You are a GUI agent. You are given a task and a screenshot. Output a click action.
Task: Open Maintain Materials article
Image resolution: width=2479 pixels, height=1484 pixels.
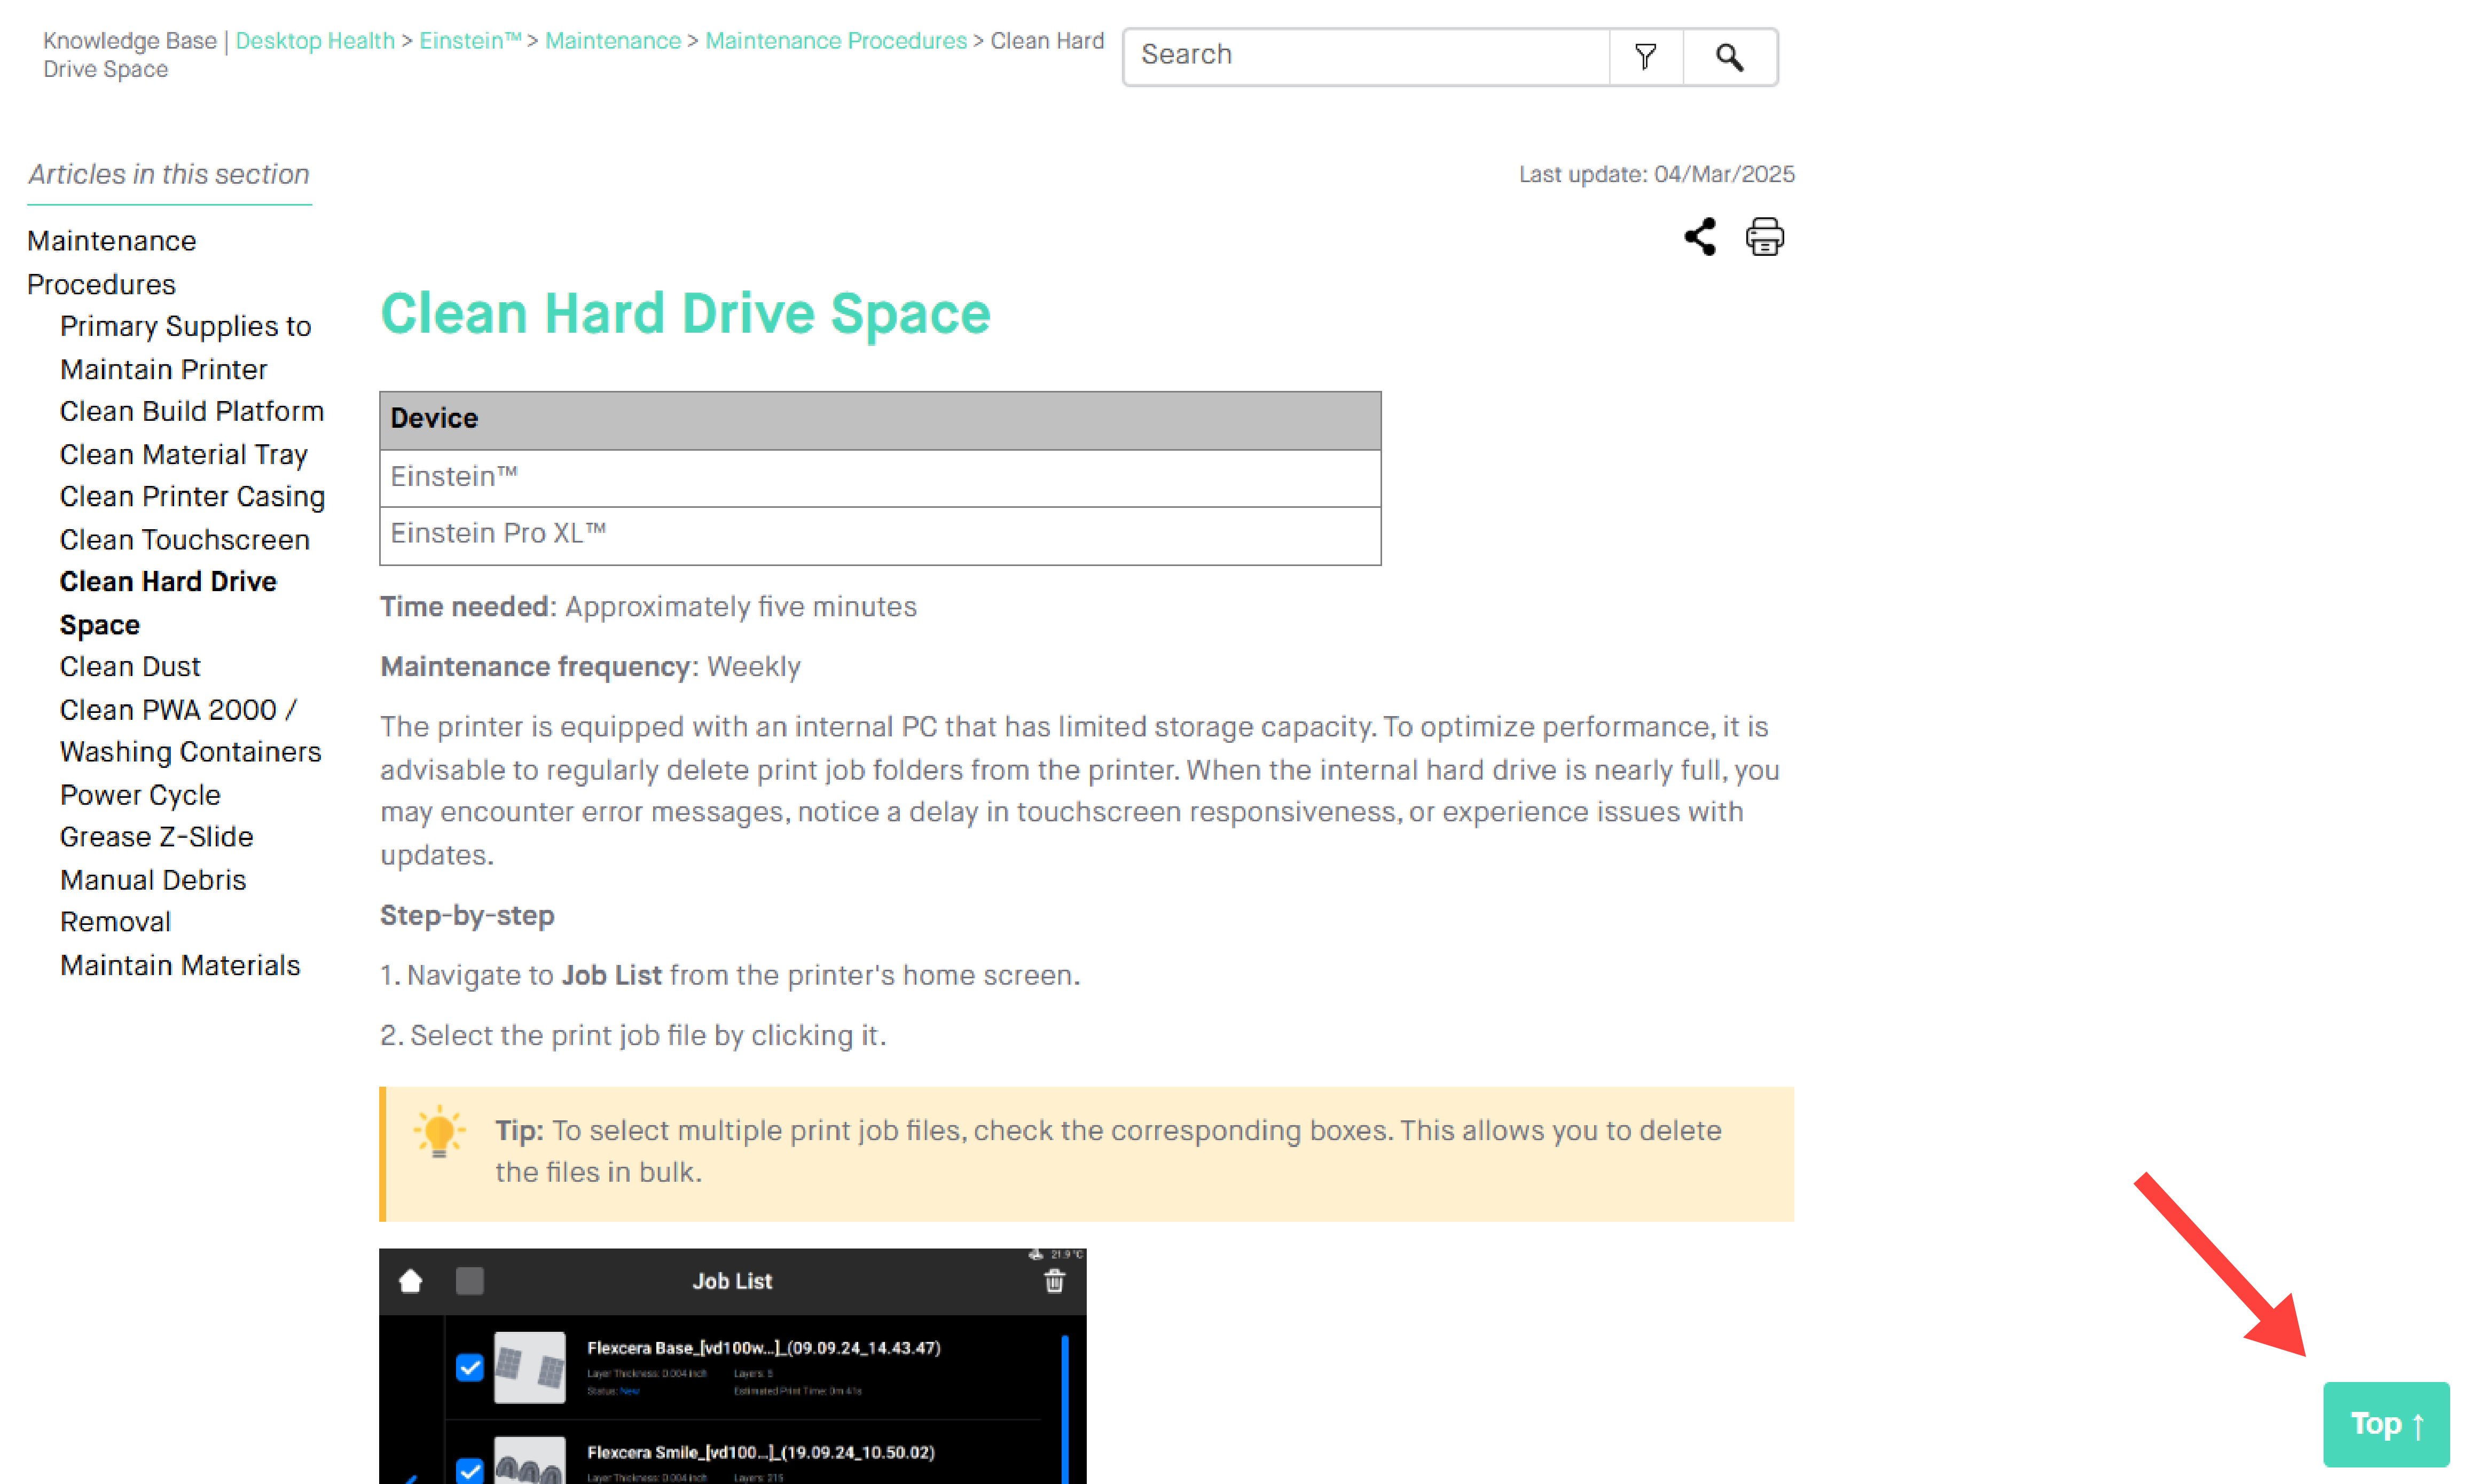point(180,965)
